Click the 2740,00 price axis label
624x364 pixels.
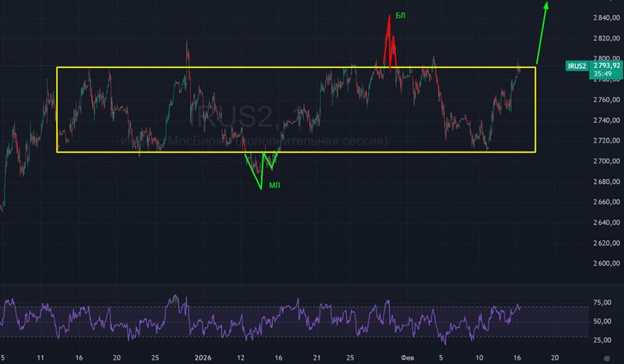[x=607, y=120]
